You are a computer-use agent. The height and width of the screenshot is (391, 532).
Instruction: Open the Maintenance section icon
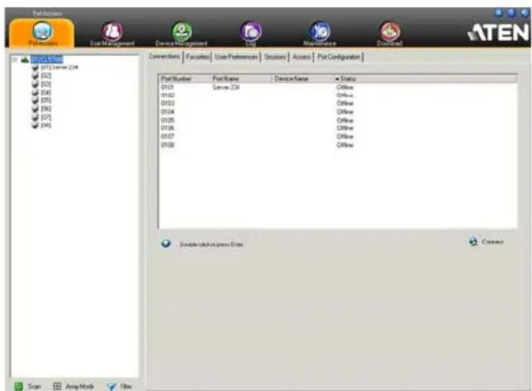[319, 31]
